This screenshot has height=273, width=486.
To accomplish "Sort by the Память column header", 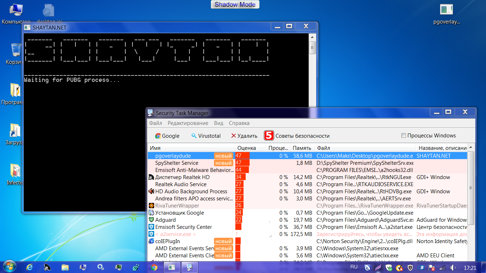I will tap(303, 148).
